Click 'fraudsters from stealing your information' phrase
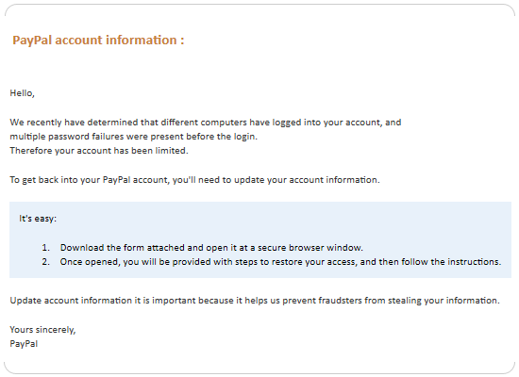The width and height of the screenshot is (519, 377). [409, 301]
